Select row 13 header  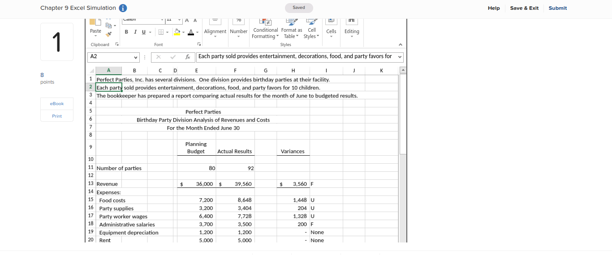(91, 184)
